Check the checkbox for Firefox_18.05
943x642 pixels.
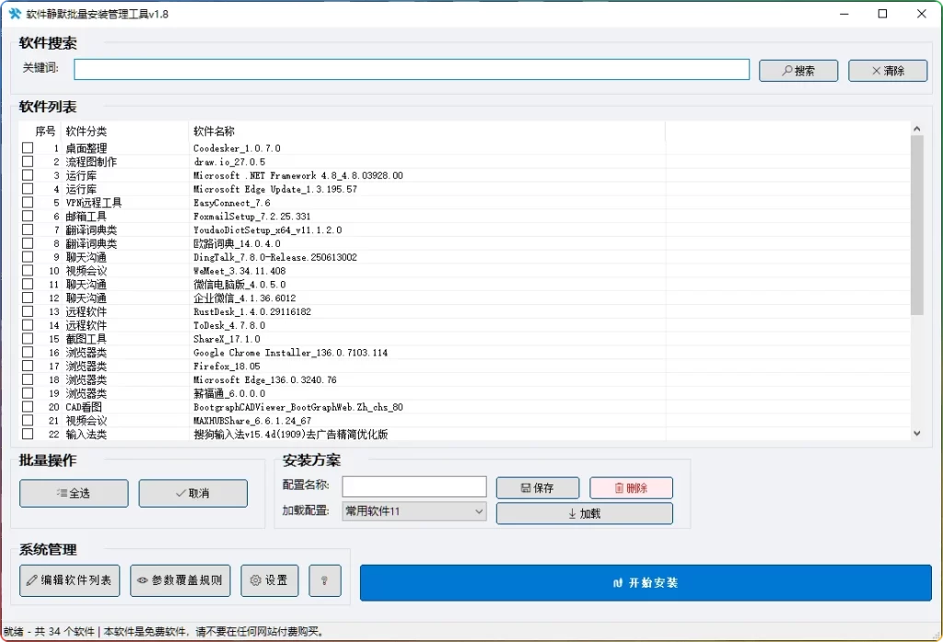tap(28, 366)
